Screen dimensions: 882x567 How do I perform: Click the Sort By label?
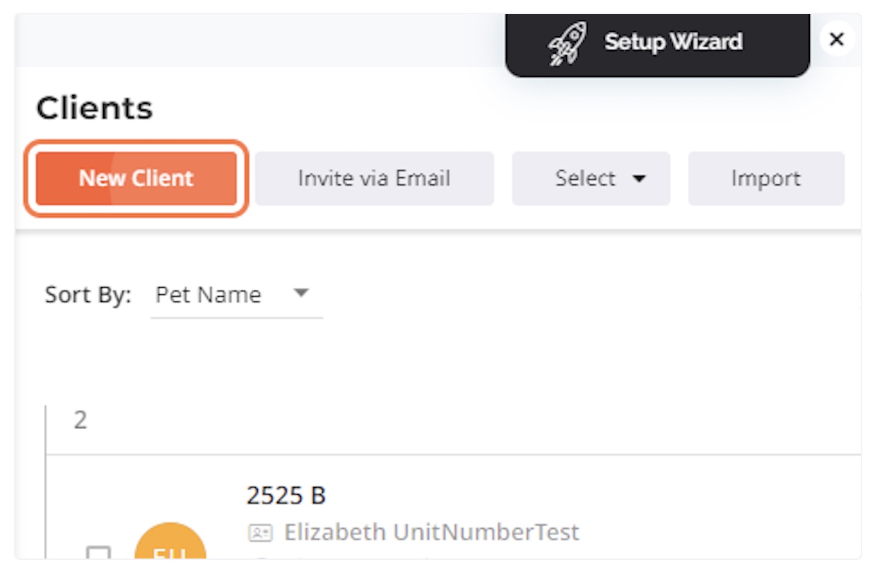pos(88,295)
